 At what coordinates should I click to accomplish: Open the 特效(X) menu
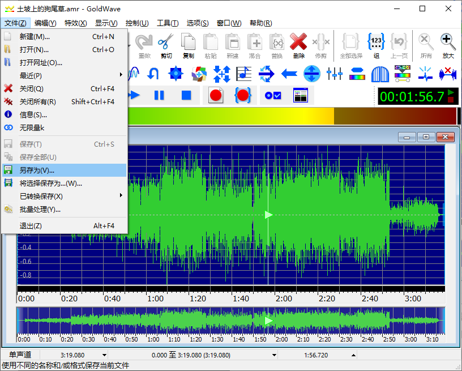coord(75,23)
